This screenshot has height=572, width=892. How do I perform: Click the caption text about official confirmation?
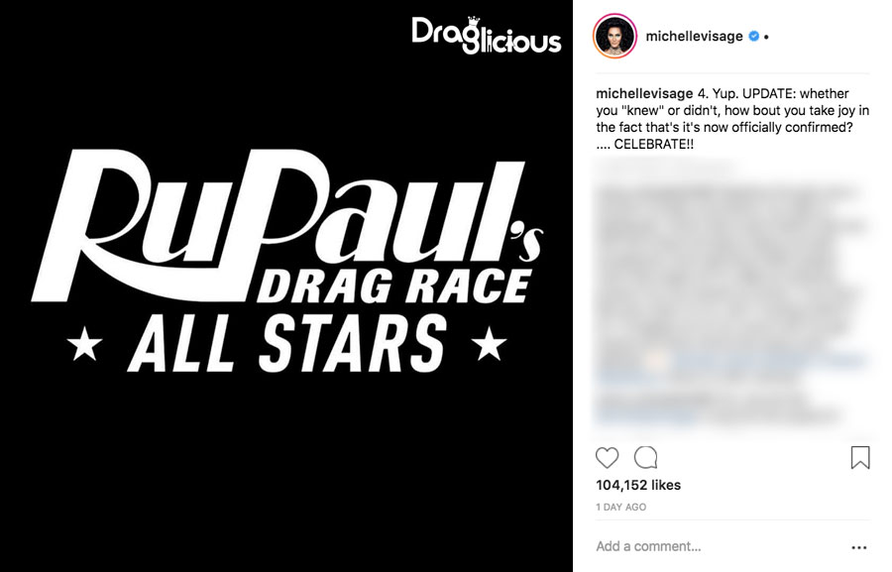tap(732, 118)
